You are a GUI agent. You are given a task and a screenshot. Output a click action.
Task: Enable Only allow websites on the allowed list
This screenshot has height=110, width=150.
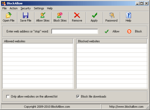tap(8, 96)
